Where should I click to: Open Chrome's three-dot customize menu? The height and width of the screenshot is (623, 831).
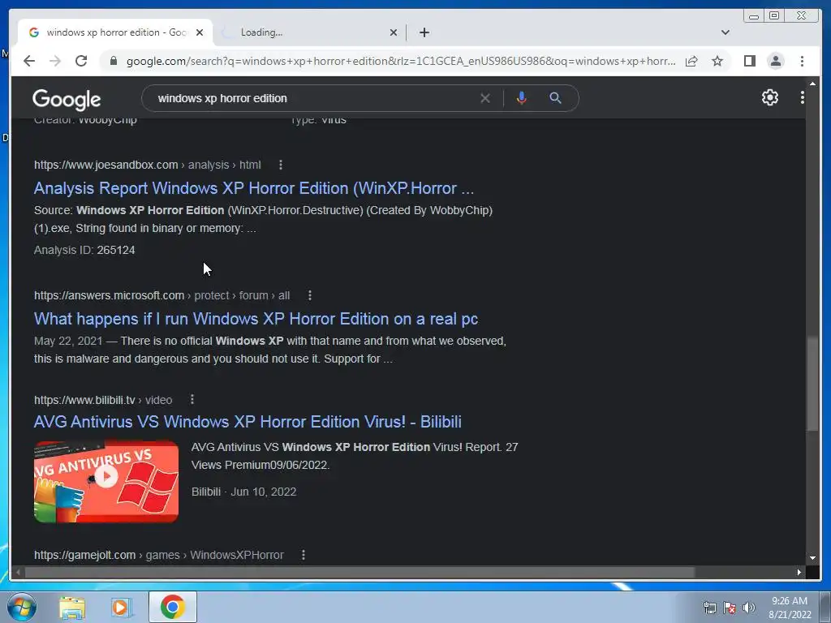tap(802, 61)
